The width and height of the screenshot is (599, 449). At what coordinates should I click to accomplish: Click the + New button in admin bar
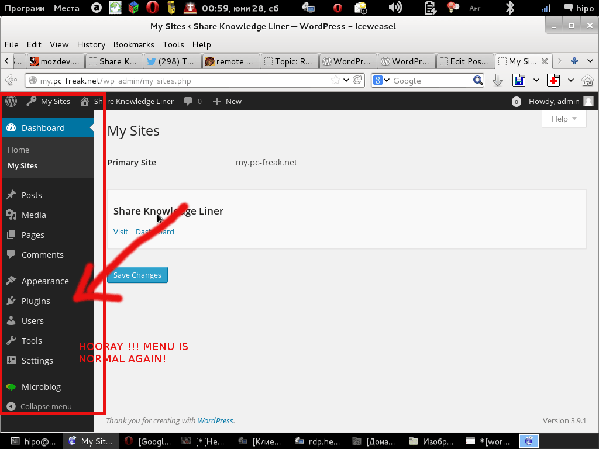226,101
